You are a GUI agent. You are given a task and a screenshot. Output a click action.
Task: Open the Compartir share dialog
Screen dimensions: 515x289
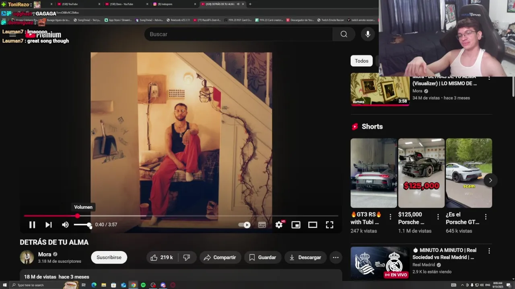pyautogui.click(x=220, y=257)
